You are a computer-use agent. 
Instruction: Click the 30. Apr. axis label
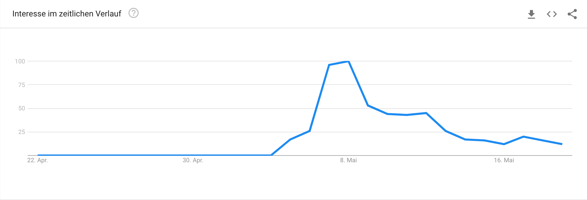(193, 160)
